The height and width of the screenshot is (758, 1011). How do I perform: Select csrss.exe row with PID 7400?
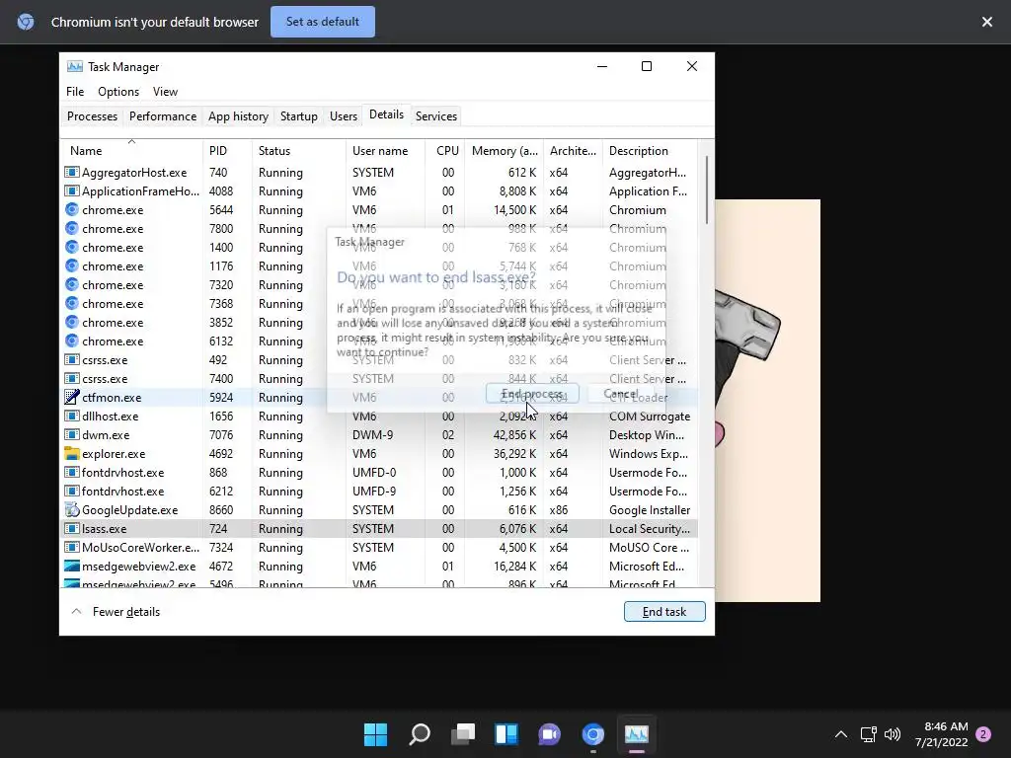pyautogui.click(x=379, y=378)
